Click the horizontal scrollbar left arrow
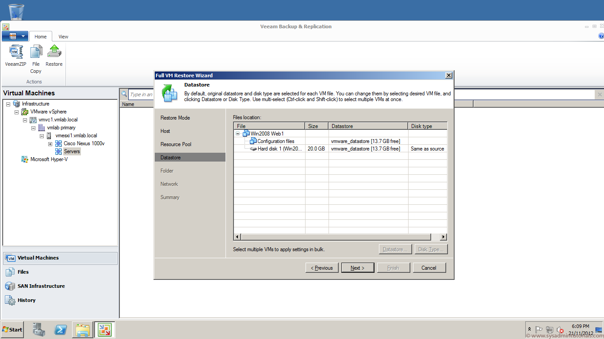 click(x=237, y=237)
